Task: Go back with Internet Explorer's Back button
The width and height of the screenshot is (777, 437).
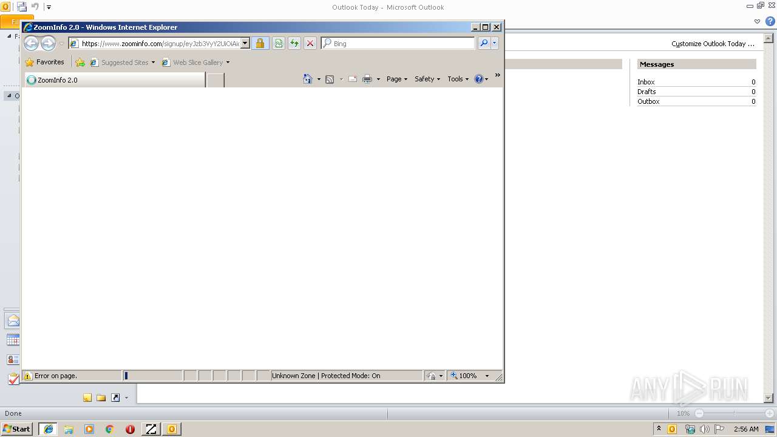Action: pos(31,43)
